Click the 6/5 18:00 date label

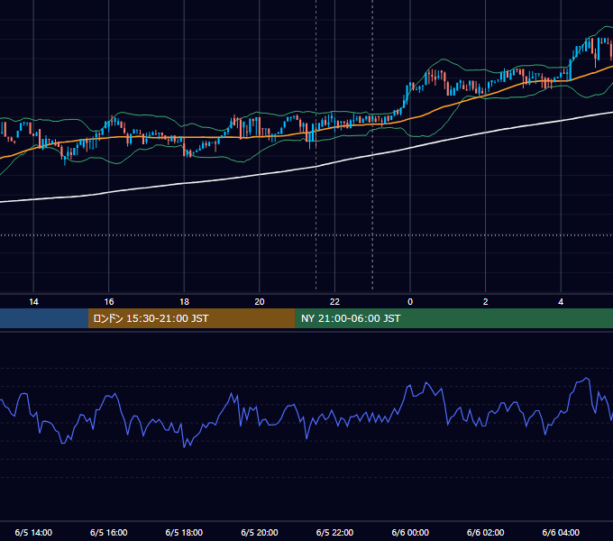click(x=184, y=532)
